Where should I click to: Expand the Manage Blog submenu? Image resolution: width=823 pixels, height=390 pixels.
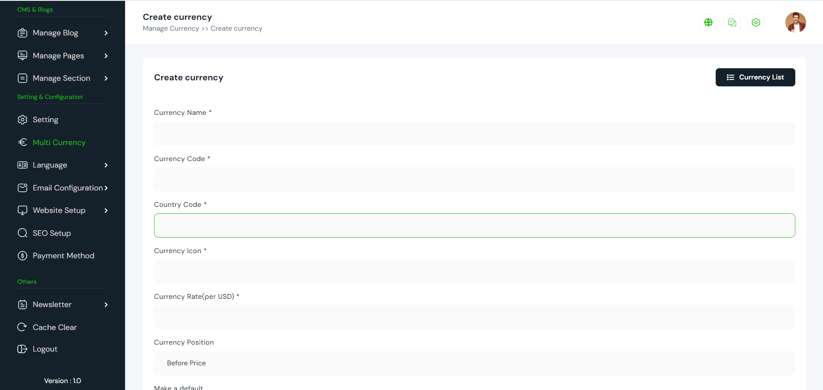[106, 33]
